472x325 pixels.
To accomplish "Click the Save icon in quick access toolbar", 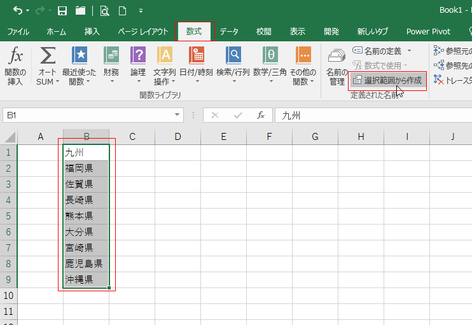I will click(62, 10).
